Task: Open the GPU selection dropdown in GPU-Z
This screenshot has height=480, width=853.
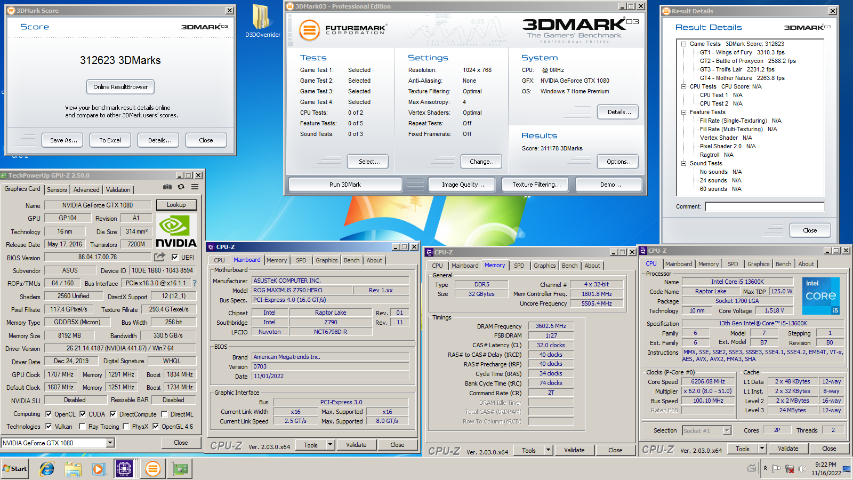Action: click(x=110, y=443)
